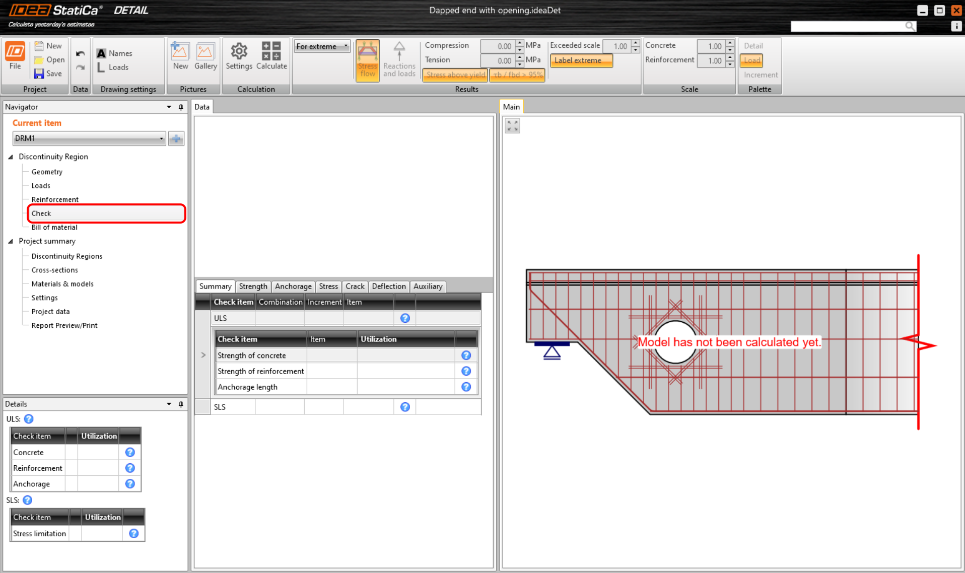Click help icon beside Strength of concrete
This screenshot has width=965, height=573.
[x=466, y=355]
